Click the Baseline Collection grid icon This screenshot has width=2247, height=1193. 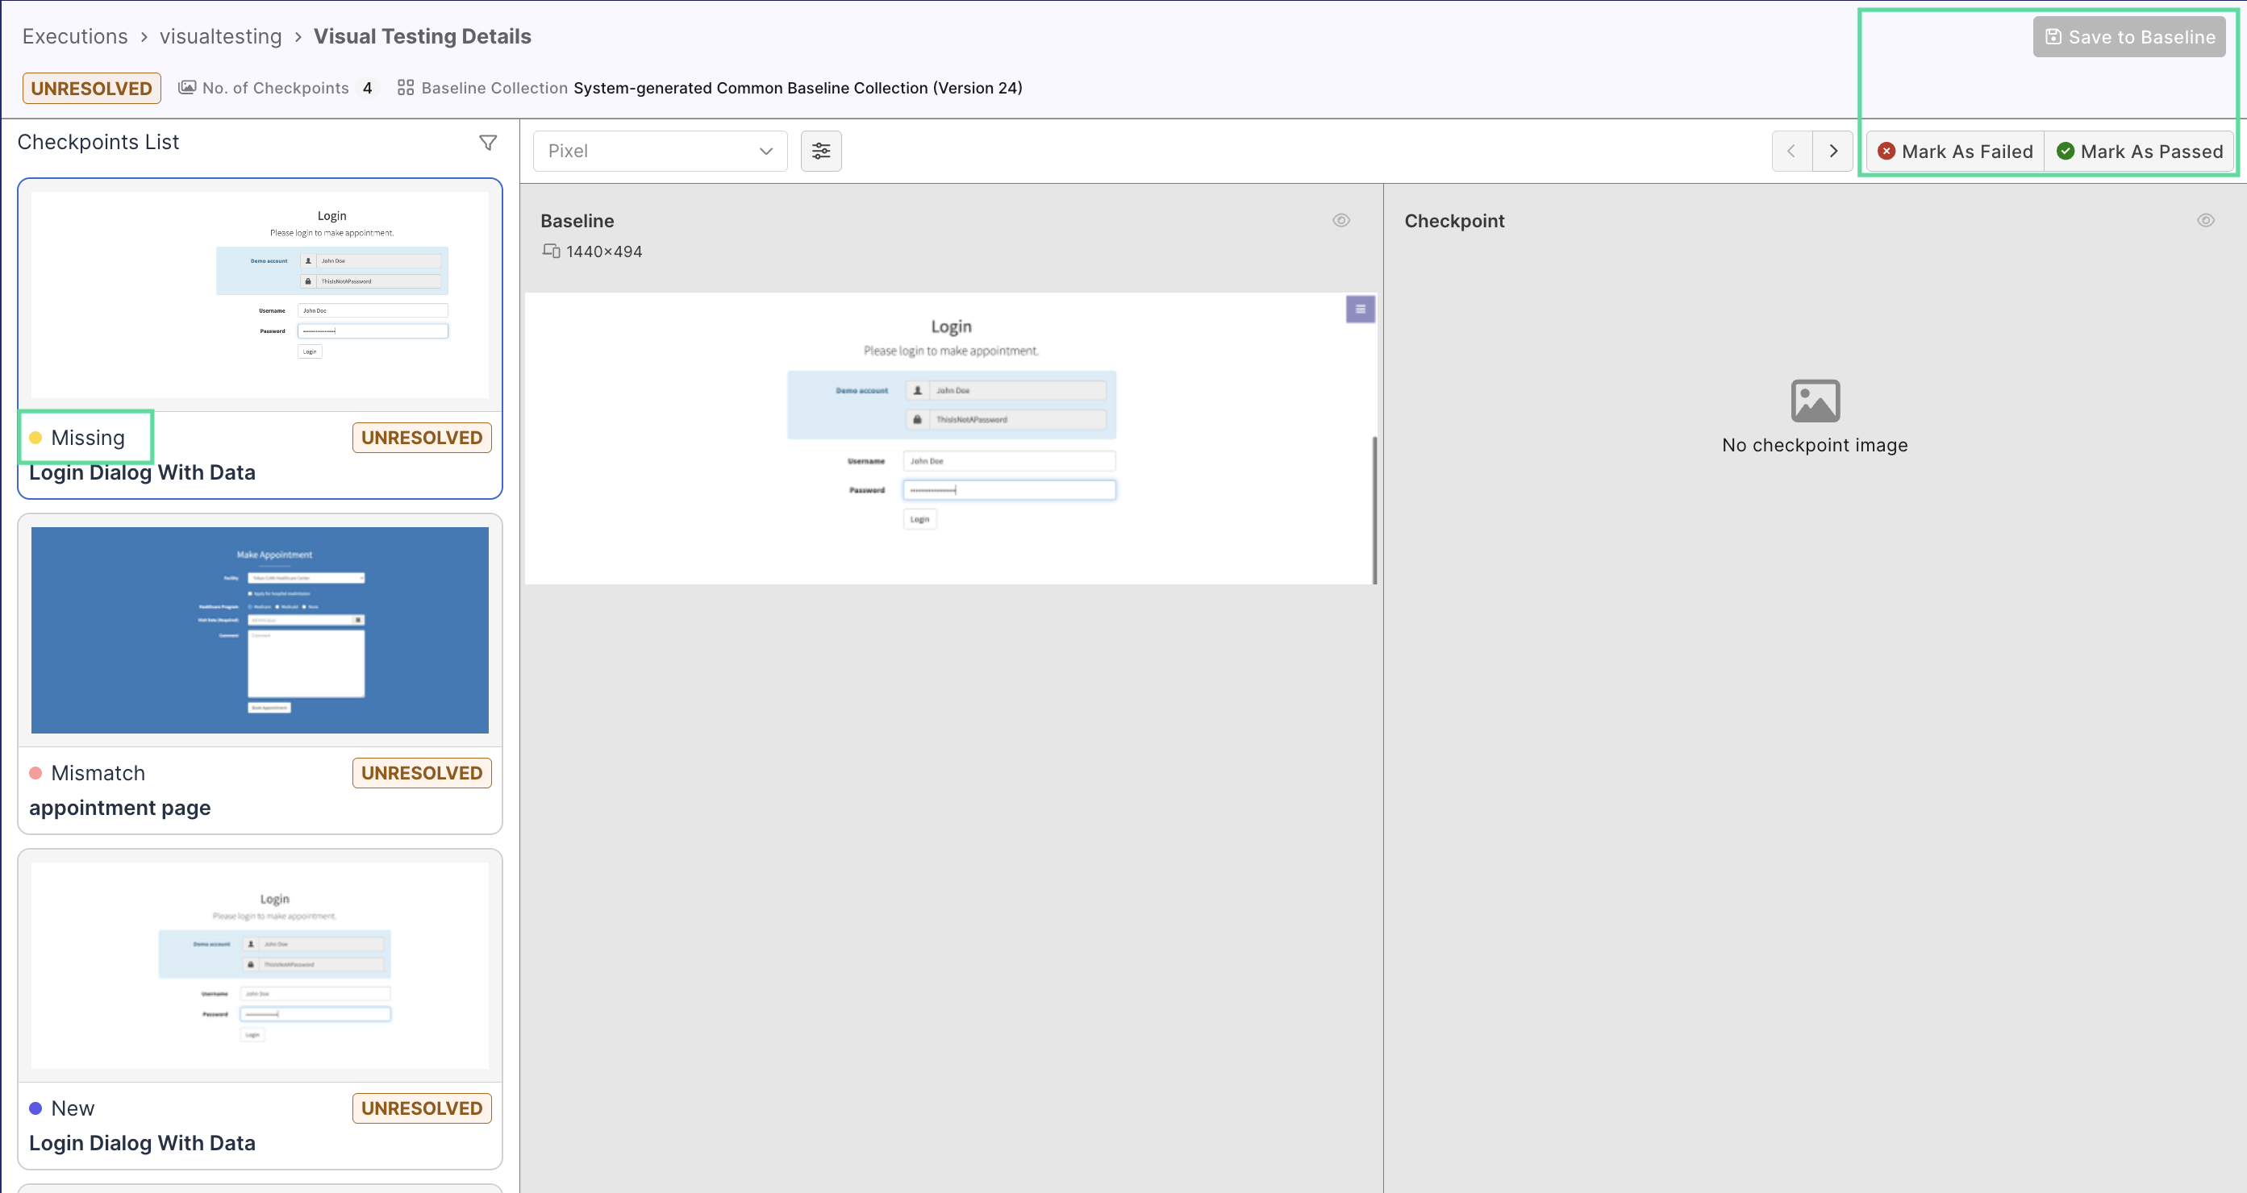point(405,87)
